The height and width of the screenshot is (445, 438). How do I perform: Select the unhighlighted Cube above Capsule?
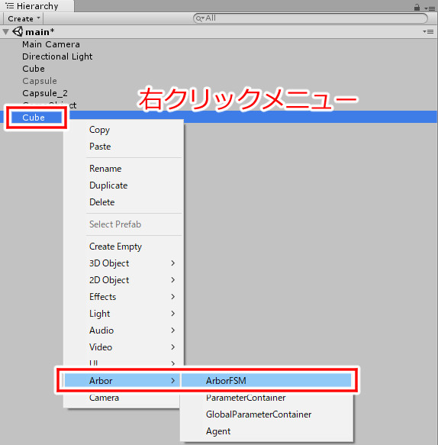[x=34, y=69]
